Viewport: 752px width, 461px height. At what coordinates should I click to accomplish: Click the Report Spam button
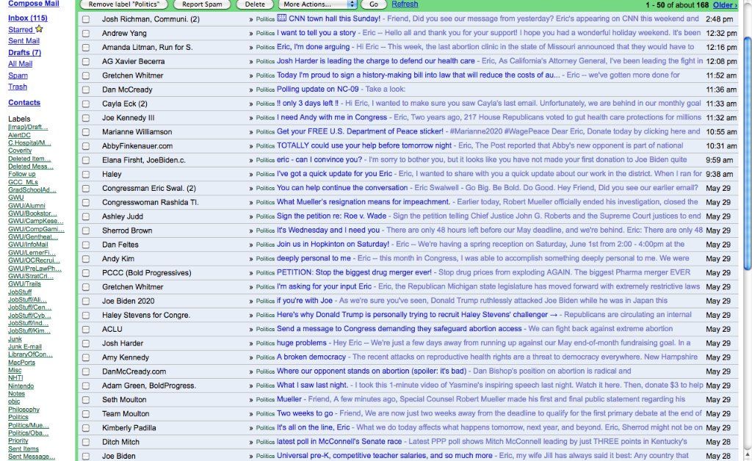(202, 4)
